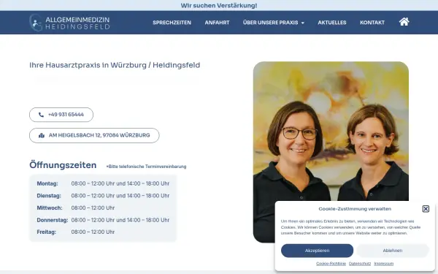Screen dimensions: 438x274
Task: Open the Über unsere Praxis menu
Action: point(270,23)
